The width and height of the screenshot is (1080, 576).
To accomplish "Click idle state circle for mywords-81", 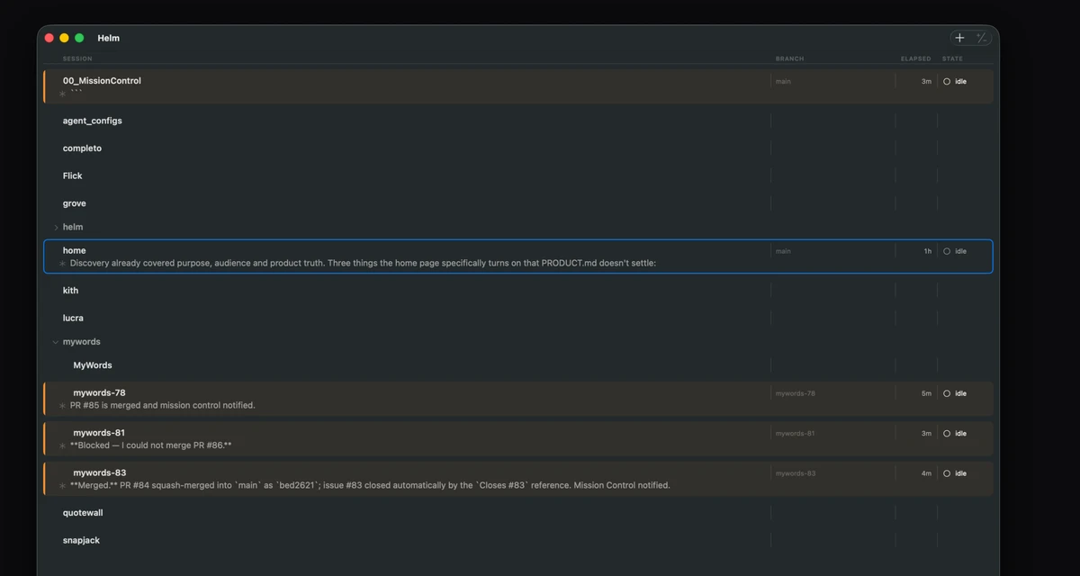I will coord(947,434).
